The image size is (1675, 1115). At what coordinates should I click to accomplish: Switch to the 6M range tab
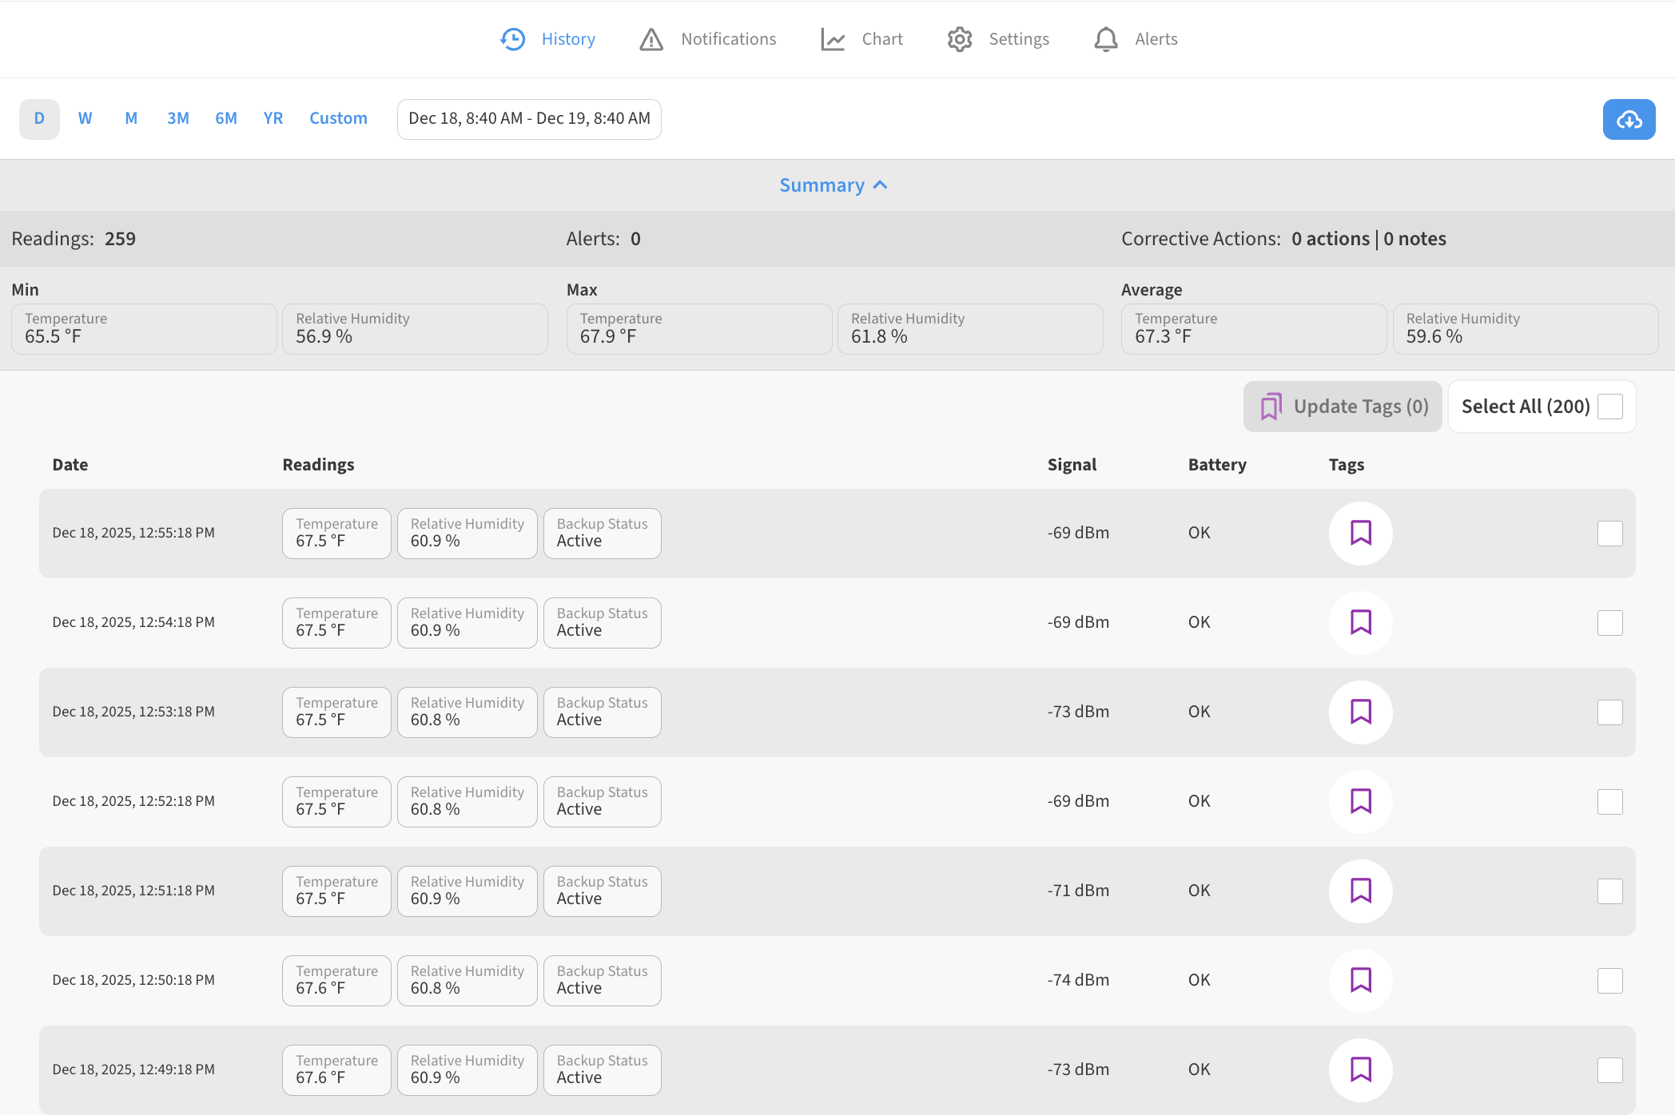point(226,119)
